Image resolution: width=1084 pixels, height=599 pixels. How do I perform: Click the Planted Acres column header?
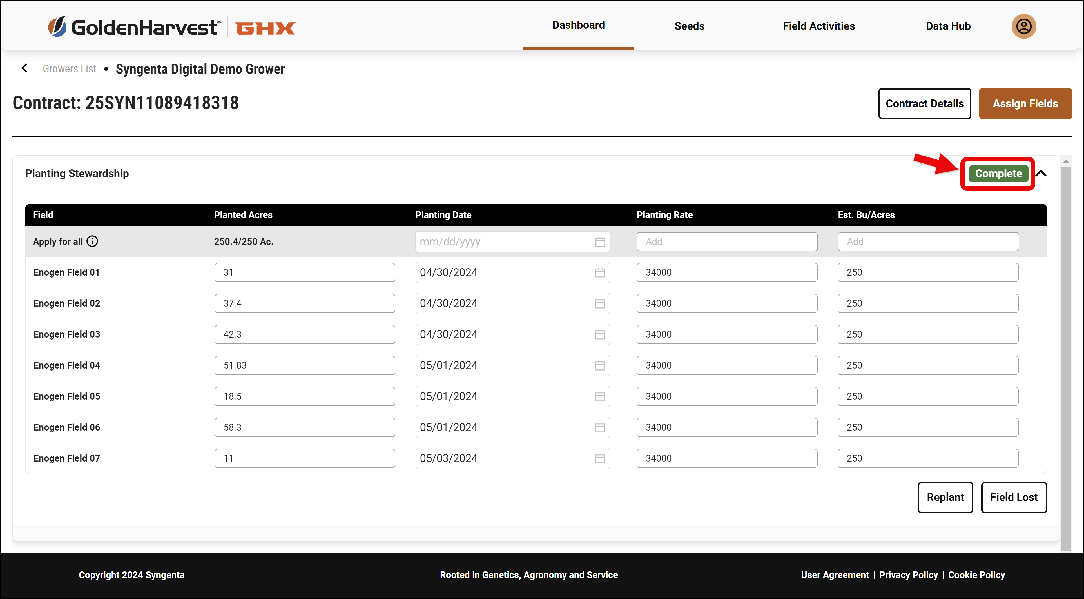coord(243,215)
